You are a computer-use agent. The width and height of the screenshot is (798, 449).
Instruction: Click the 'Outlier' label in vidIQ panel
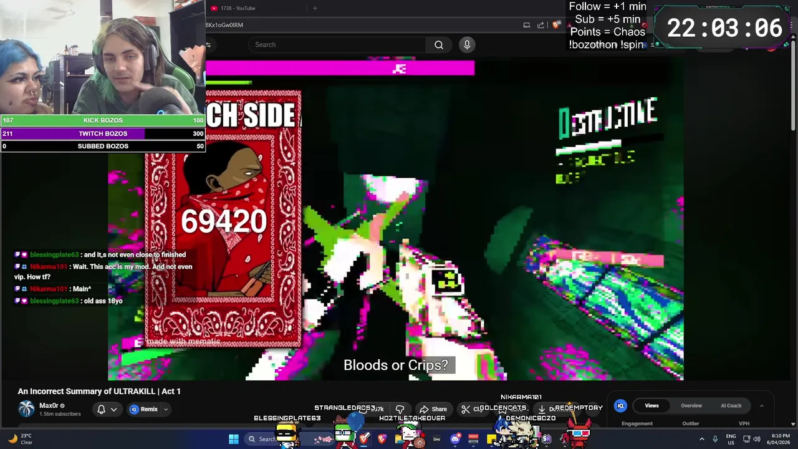[x=691, y=423]
